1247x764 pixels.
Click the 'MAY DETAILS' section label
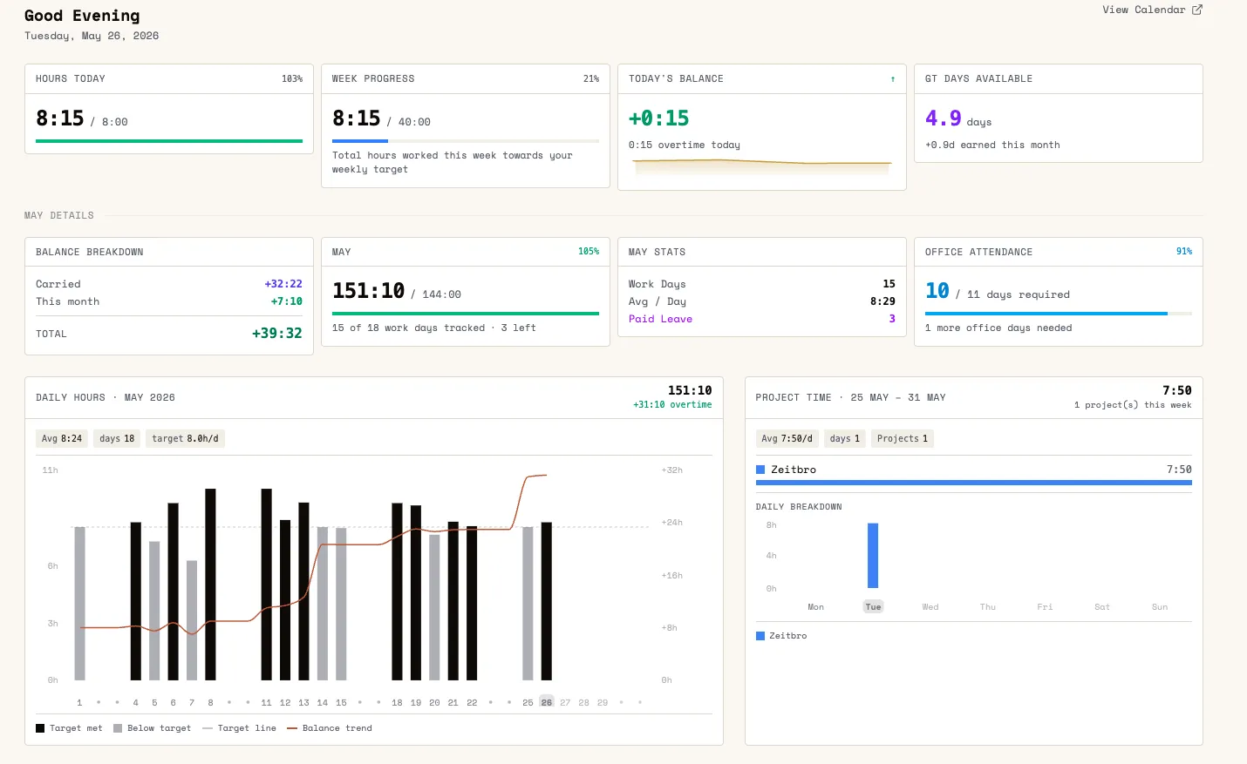(x=59, y=216)
